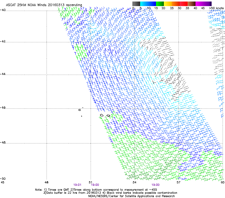The image size is (225, 198).
Task: Click the '>50 knots' legend label
Action: (216, 8)
